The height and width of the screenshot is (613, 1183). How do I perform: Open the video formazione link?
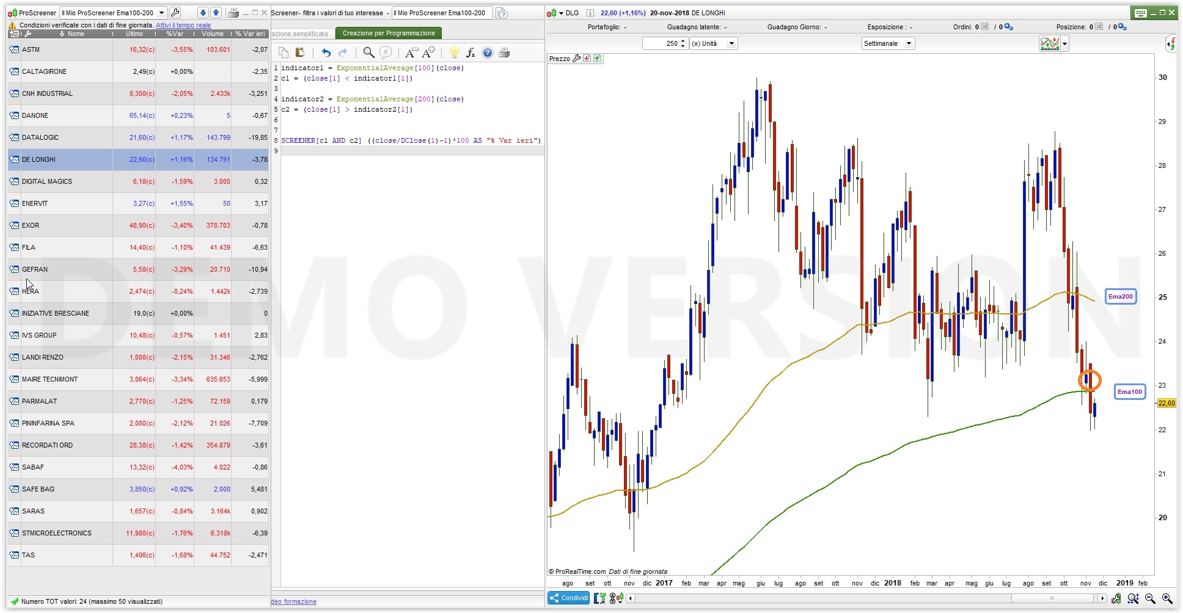[293, 601]
